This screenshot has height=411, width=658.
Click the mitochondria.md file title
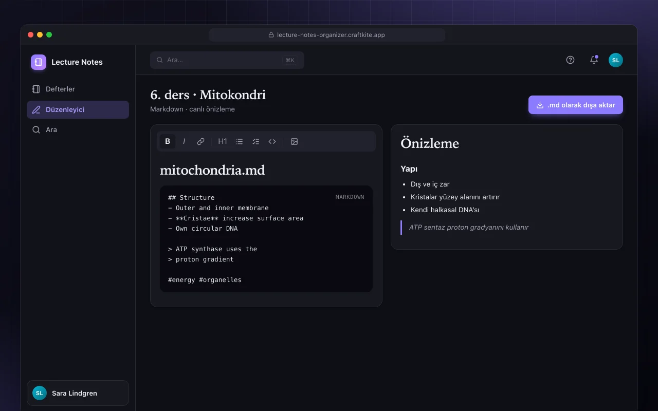click(212, 170)
